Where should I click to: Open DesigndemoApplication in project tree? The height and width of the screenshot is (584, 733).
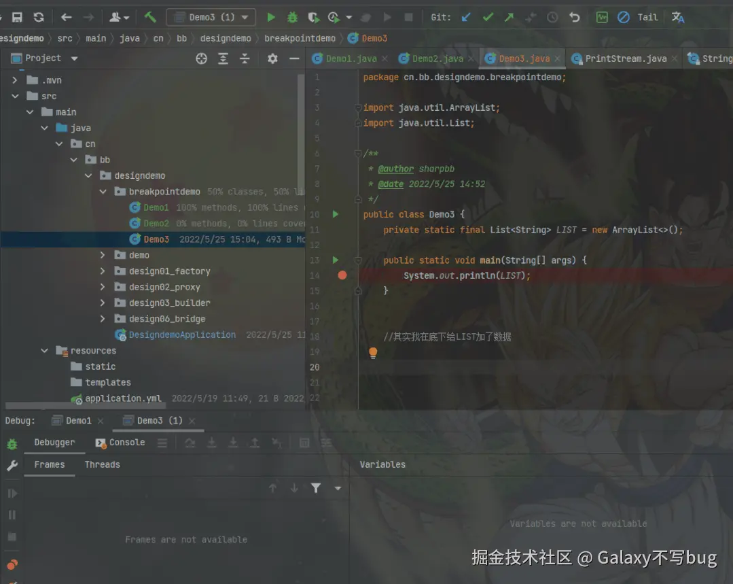182,334
